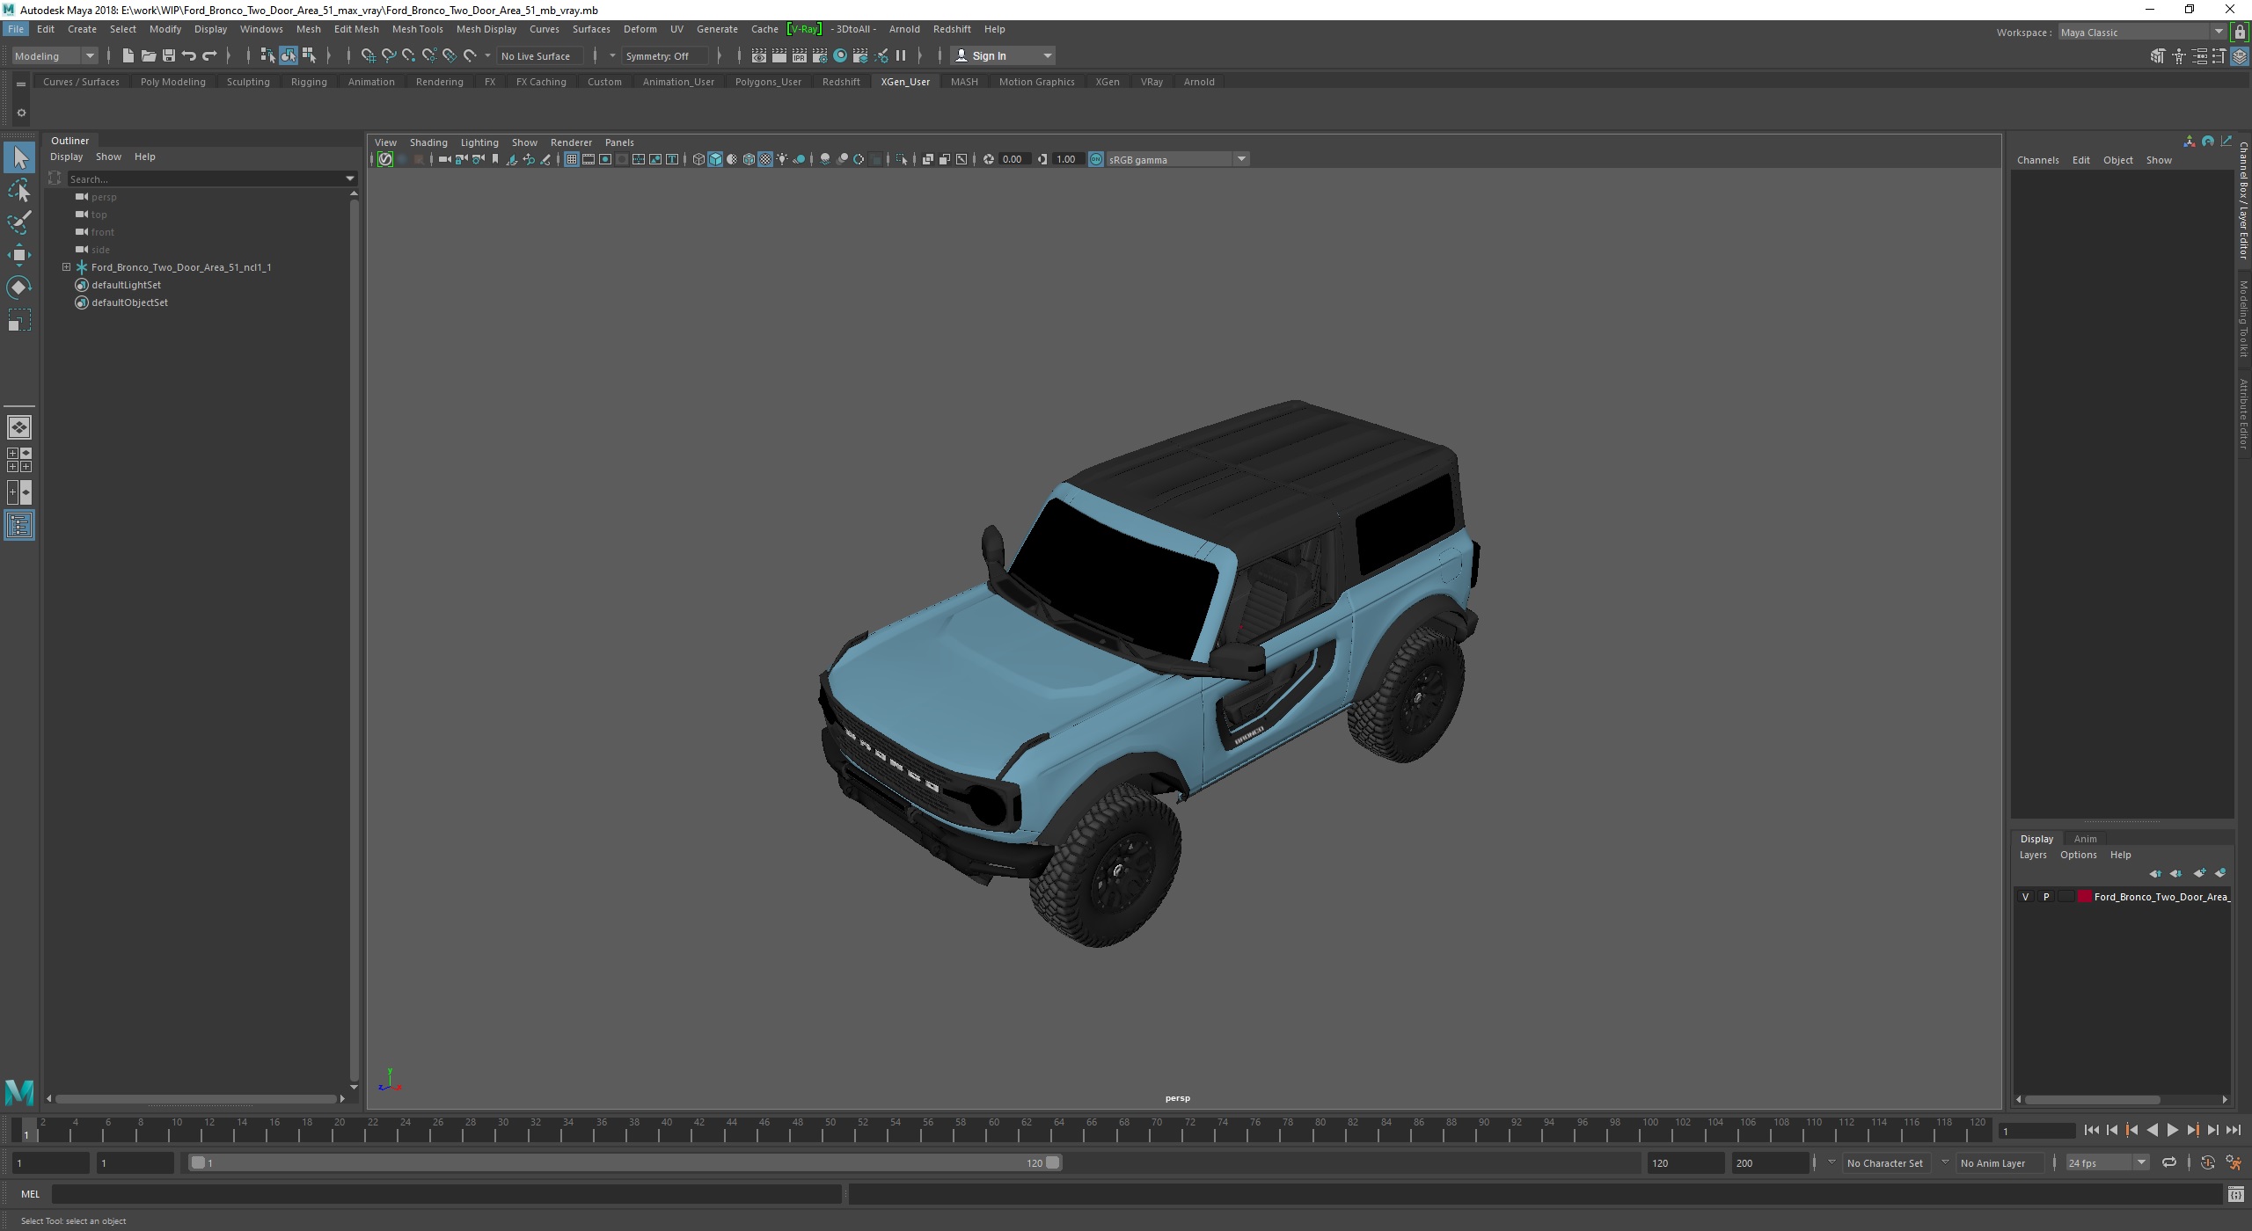This screenshot has width=2252, height=1231.
Task: Go to start of playback range
Action: click(x=2091, y=1132)
